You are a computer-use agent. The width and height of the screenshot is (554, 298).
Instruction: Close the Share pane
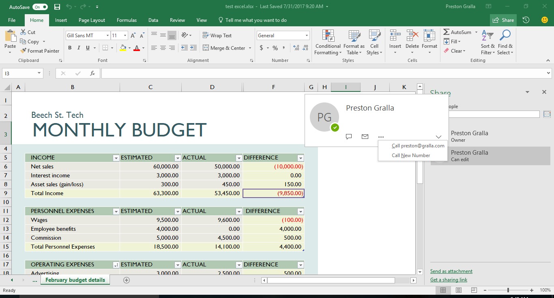tap(544, 92)
